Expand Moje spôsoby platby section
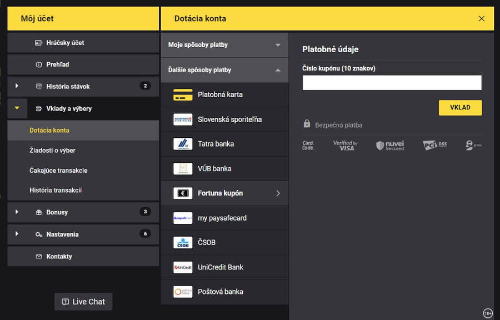Viewport: 500px width, 320px height. [x=224, y=45]
